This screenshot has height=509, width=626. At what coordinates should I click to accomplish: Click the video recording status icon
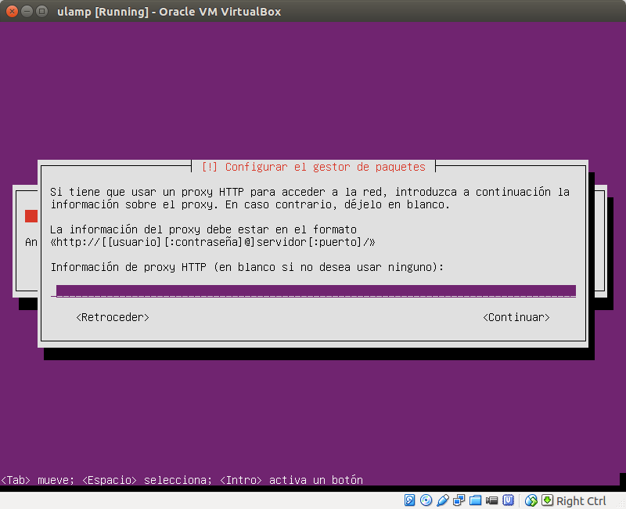click(491, 500)
